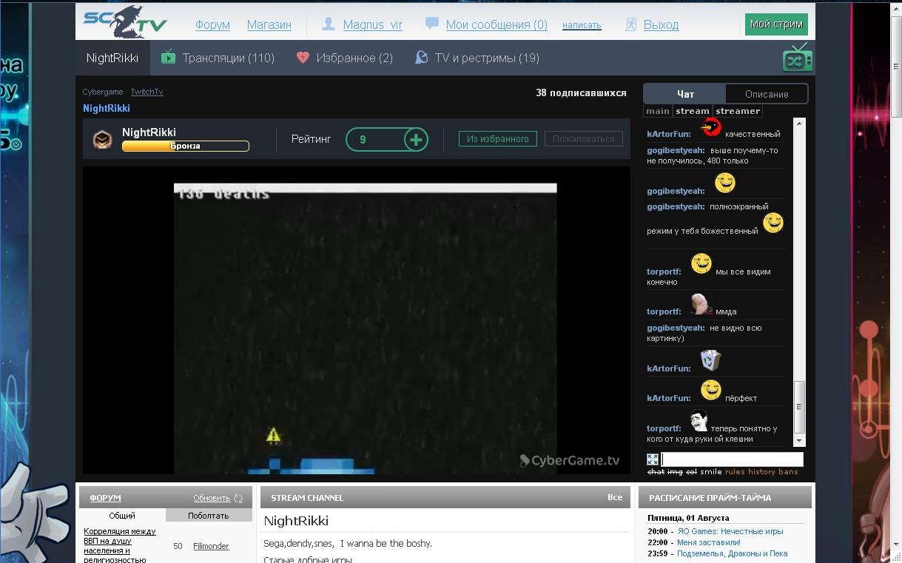Click the blue NightRikki stream title link

tap(107, 108)
